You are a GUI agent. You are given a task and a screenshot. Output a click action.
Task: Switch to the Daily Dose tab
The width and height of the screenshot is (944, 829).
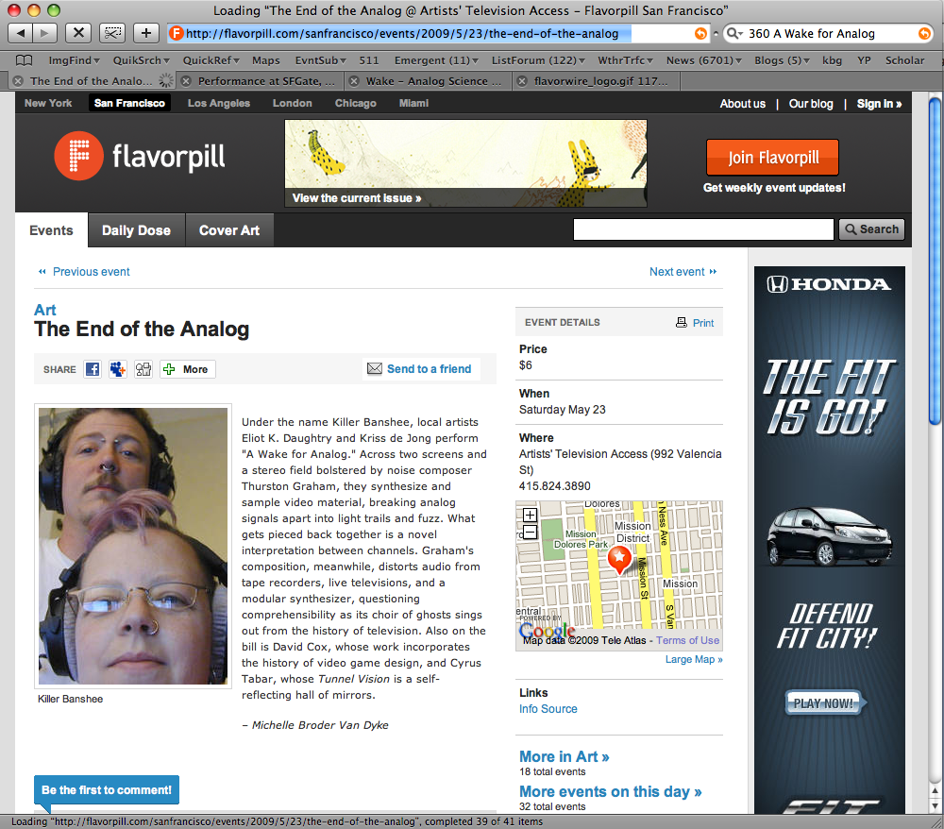pyautogui.click(x=136, y=230)
